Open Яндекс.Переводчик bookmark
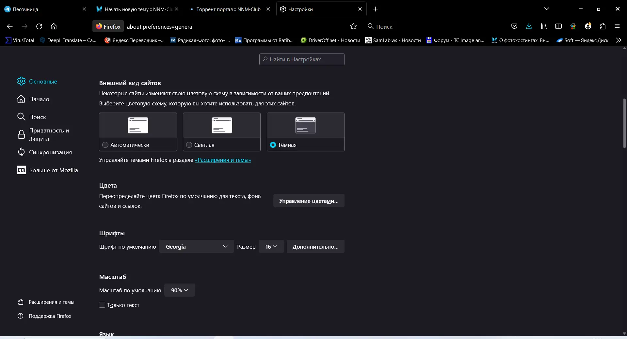Screen dimensions: 627x339 [135, 40]
